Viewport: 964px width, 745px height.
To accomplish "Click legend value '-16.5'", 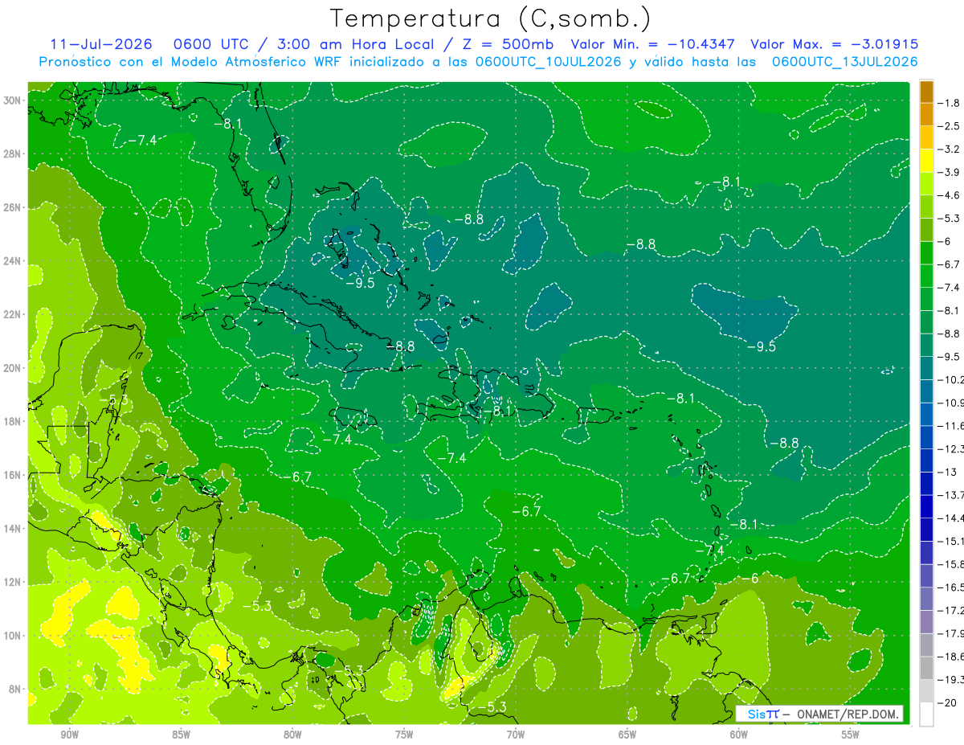I will [951, 587].
